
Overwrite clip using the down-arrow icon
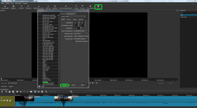28,92
